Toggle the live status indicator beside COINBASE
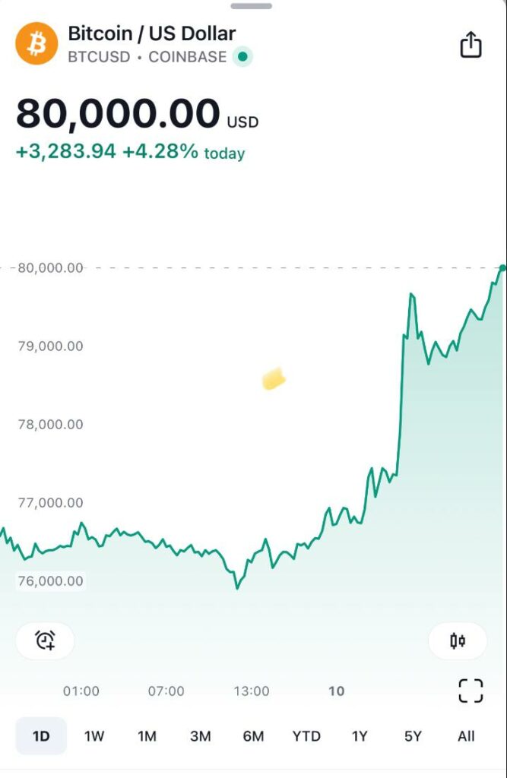Image resolution: width=507 pixels, height=778 pixels. coord(240,56)
